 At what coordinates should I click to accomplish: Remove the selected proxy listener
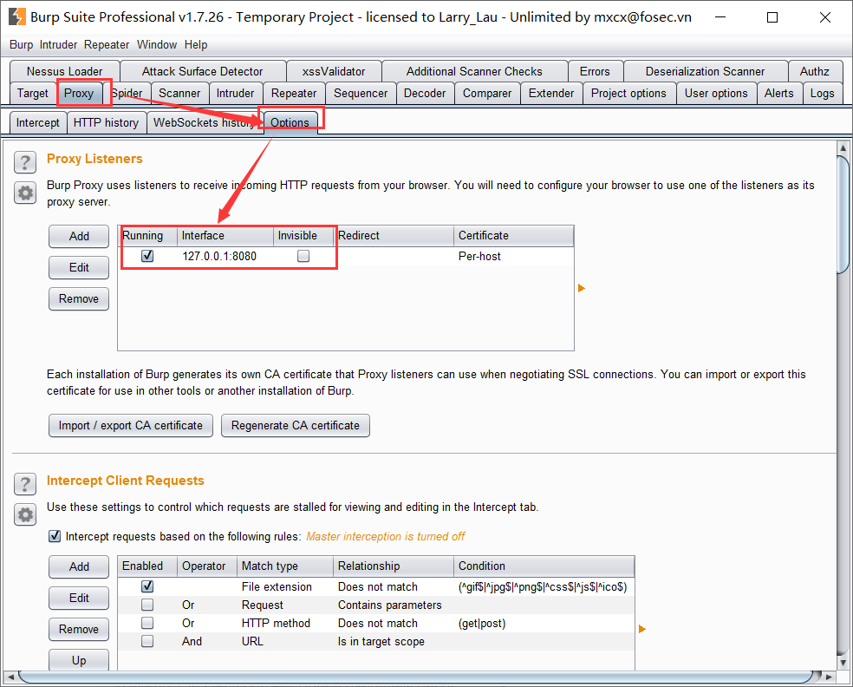(79, 299)
